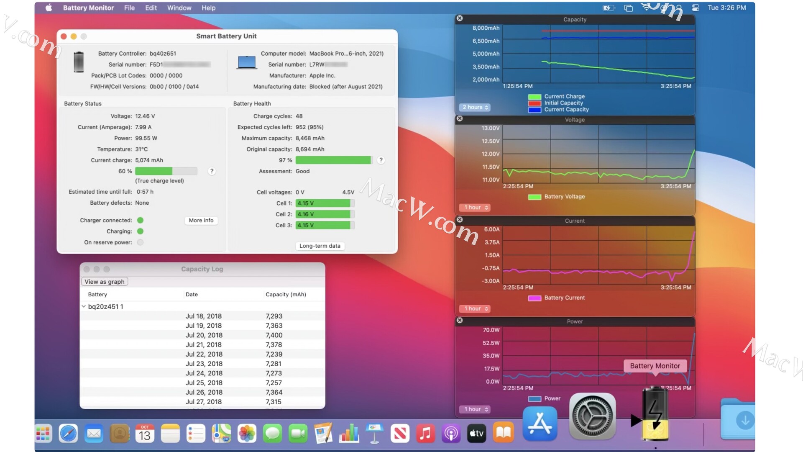Click the help button beside the 60 % charge bar

(212, 171)
